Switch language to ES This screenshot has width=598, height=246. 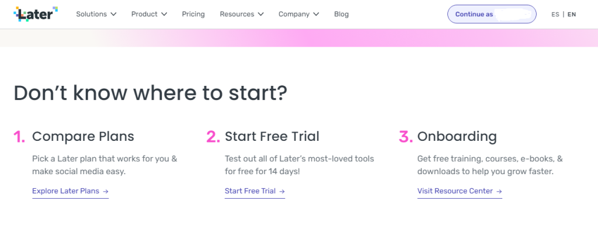coord(555,15)
